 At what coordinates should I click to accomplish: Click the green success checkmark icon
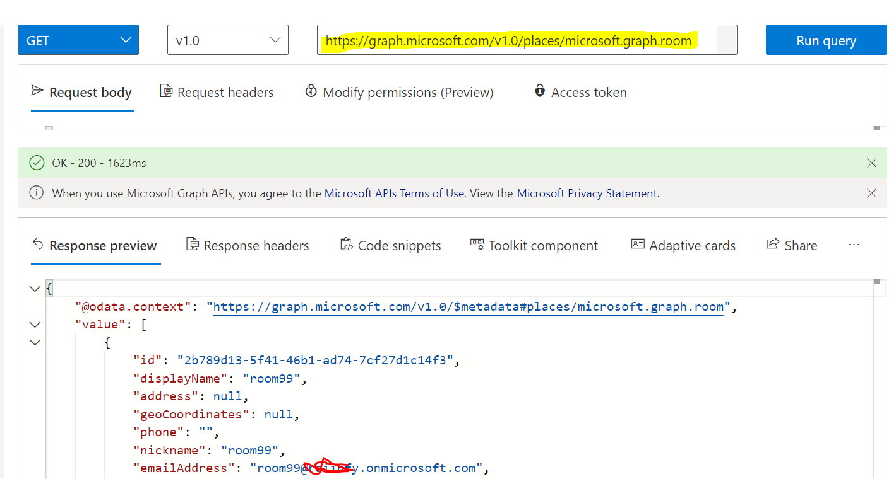(x=37, y=163)
